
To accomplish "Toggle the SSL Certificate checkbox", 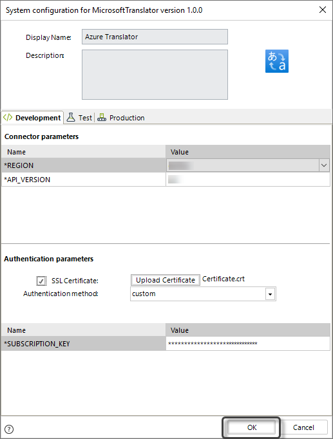I will [x=41, y=281].
